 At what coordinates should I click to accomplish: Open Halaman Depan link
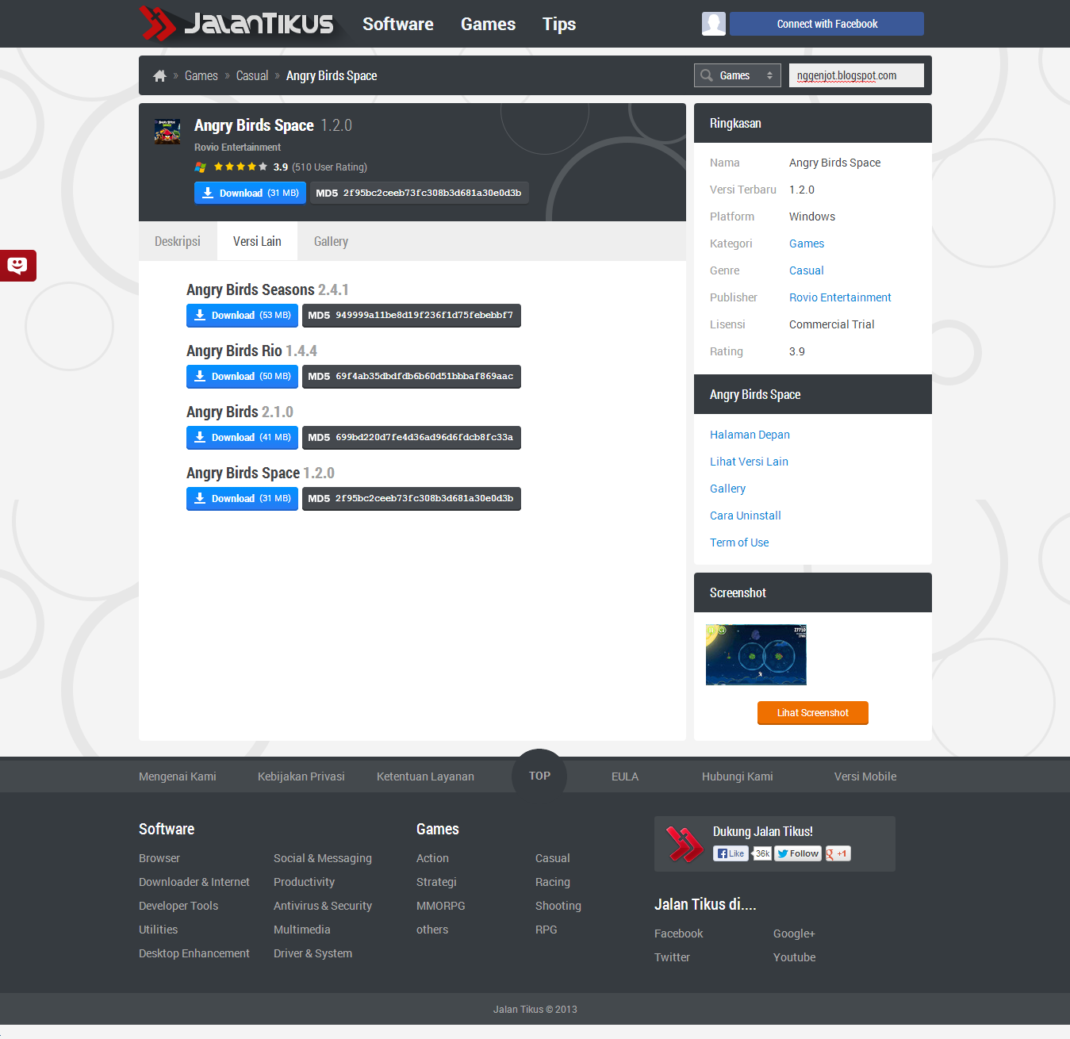750,435
